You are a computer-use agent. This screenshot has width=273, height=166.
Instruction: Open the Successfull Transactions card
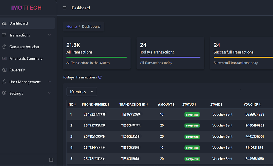coord(241,53)
